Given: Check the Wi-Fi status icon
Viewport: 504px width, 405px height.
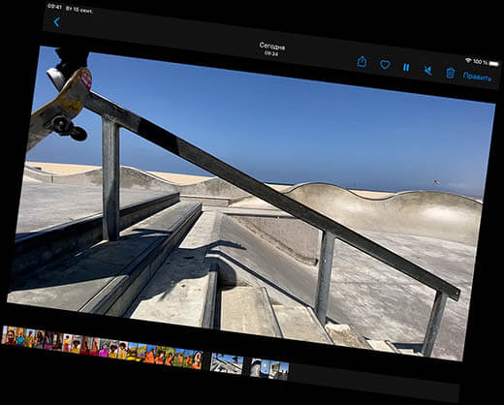Looking at the screenshot, I should tap(468, 60).
